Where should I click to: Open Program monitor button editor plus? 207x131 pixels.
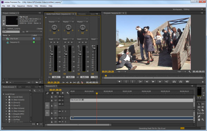203,82
